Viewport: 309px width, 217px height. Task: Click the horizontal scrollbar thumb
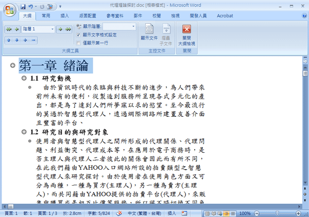[11, 207]
